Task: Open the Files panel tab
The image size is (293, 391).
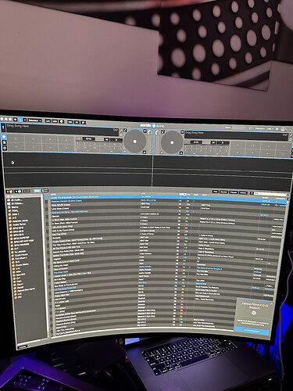Action: coord(215,192)
